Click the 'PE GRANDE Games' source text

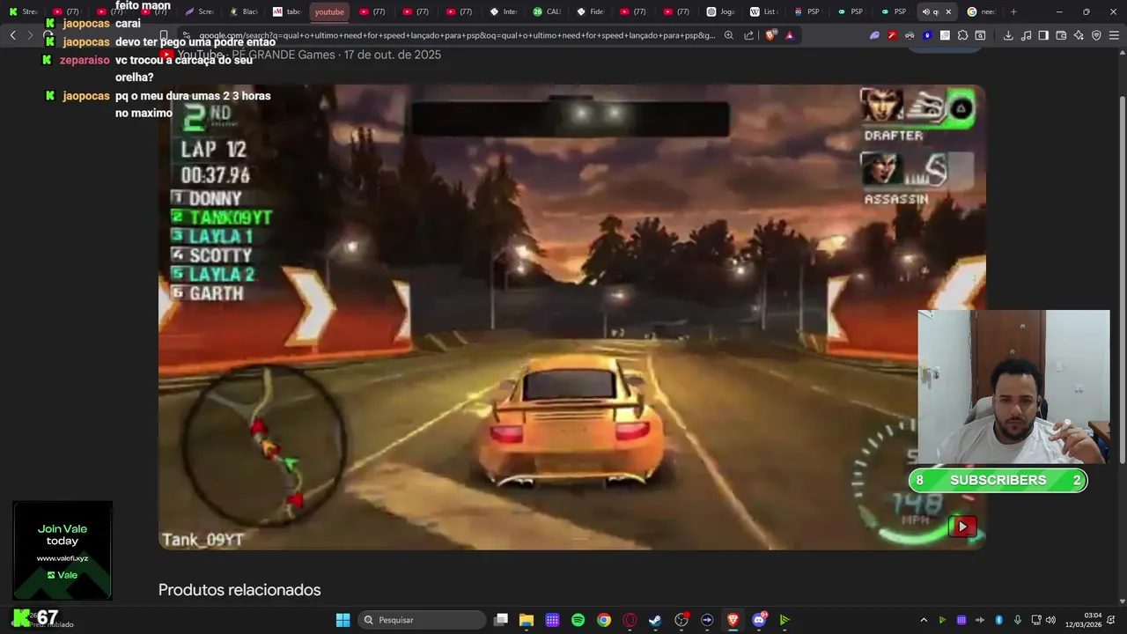pos(284,55)
